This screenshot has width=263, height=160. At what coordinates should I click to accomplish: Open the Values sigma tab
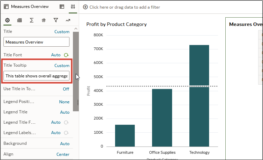(x=31, y=20)
